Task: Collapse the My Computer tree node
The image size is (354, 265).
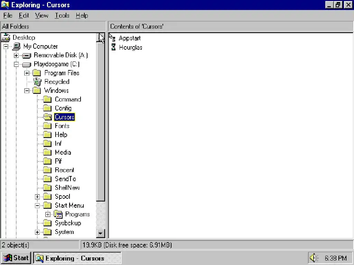Action: tap(6, 47)
